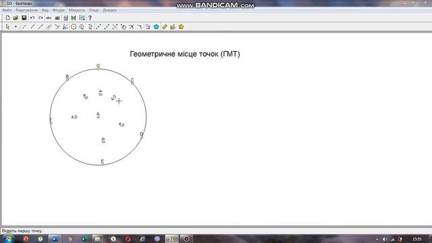This screenshot has width=432, height=243.
Task: Select the point tool
Action: pos(16,27)
